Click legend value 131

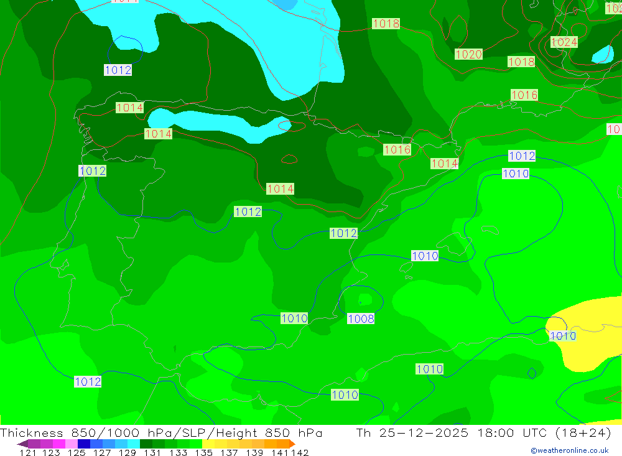point(152,452)
